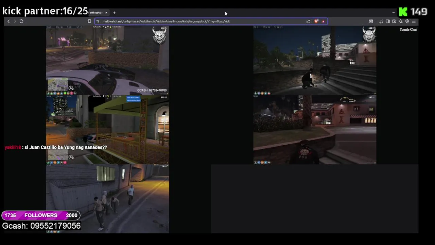
Task: Click the demon mask logo on staircase stream
Action: click(x=369, y=35)
